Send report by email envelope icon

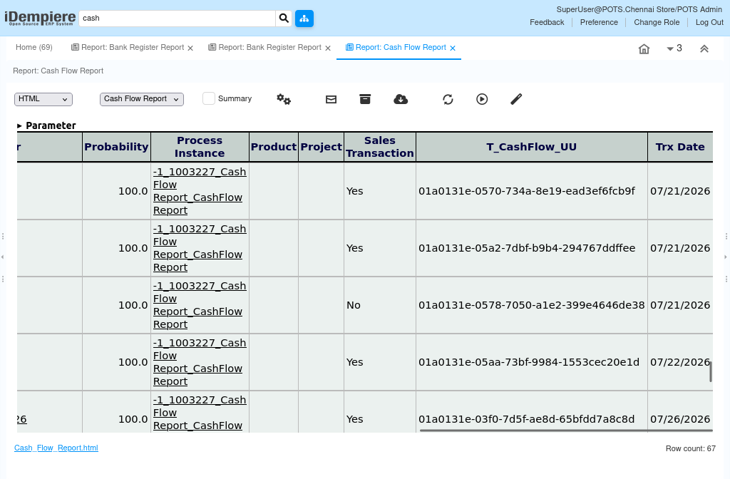331,99
